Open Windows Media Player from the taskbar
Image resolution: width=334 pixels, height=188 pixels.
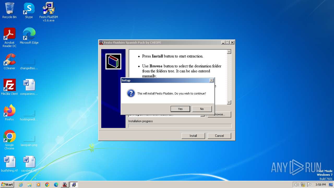tap(38, 185)
